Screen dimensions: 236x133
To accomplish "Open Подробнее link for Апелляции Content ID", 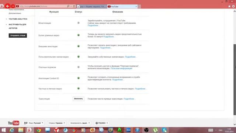I will [118, 80].
